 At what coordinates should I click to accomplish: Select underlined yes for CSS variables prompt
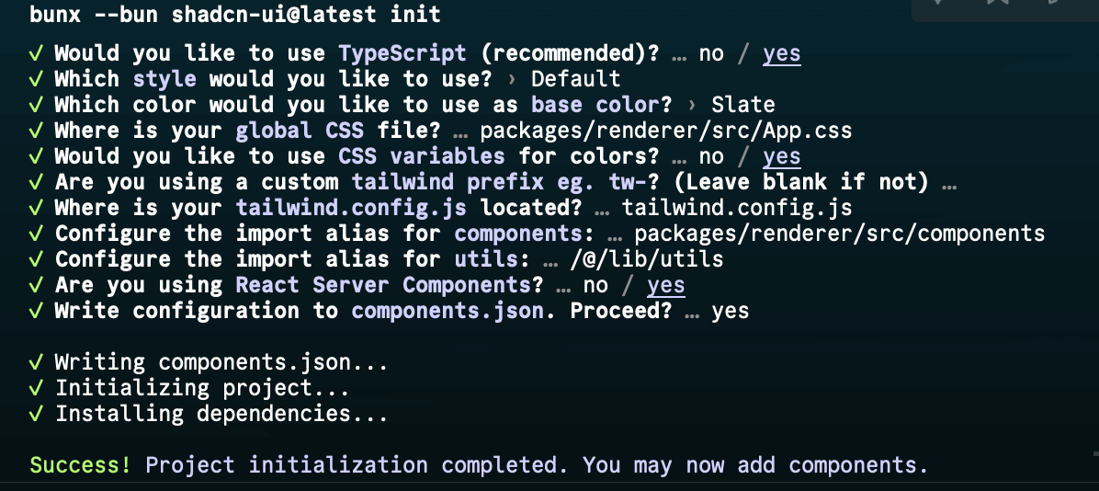[781, 157]
